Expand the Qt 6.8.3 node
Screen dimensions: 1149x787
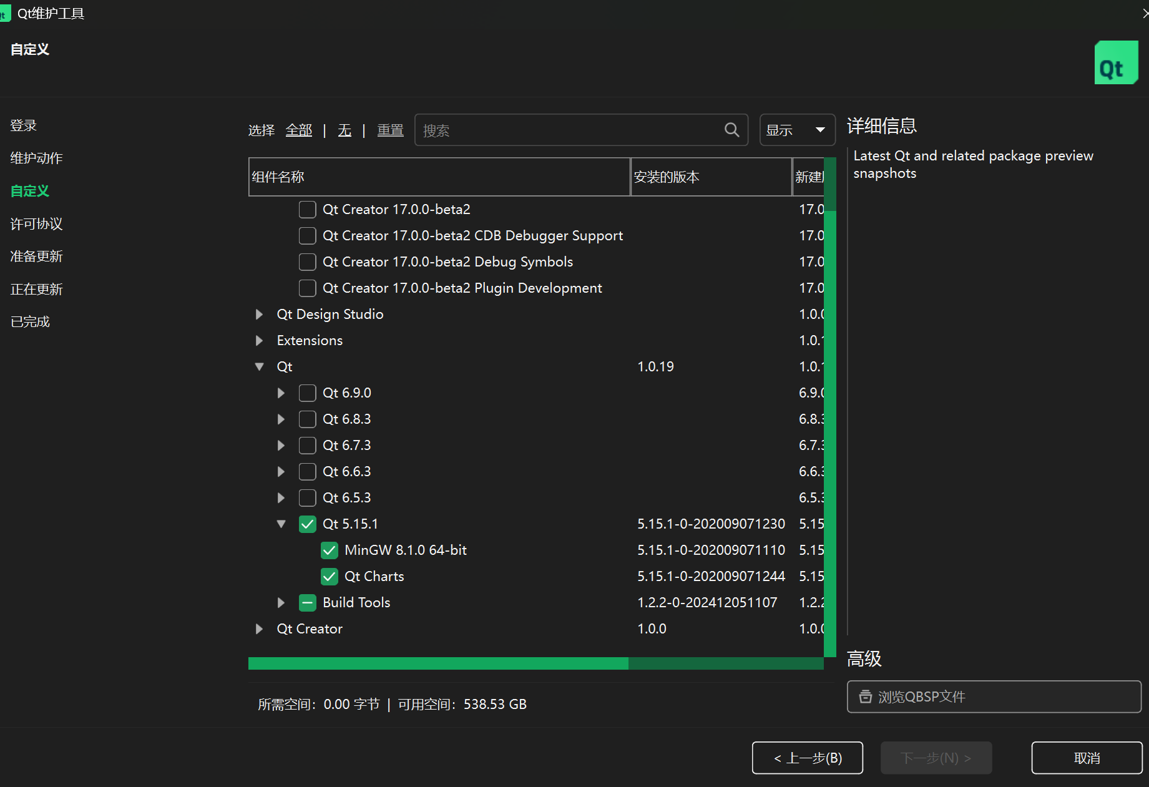[x=281, y=419]
